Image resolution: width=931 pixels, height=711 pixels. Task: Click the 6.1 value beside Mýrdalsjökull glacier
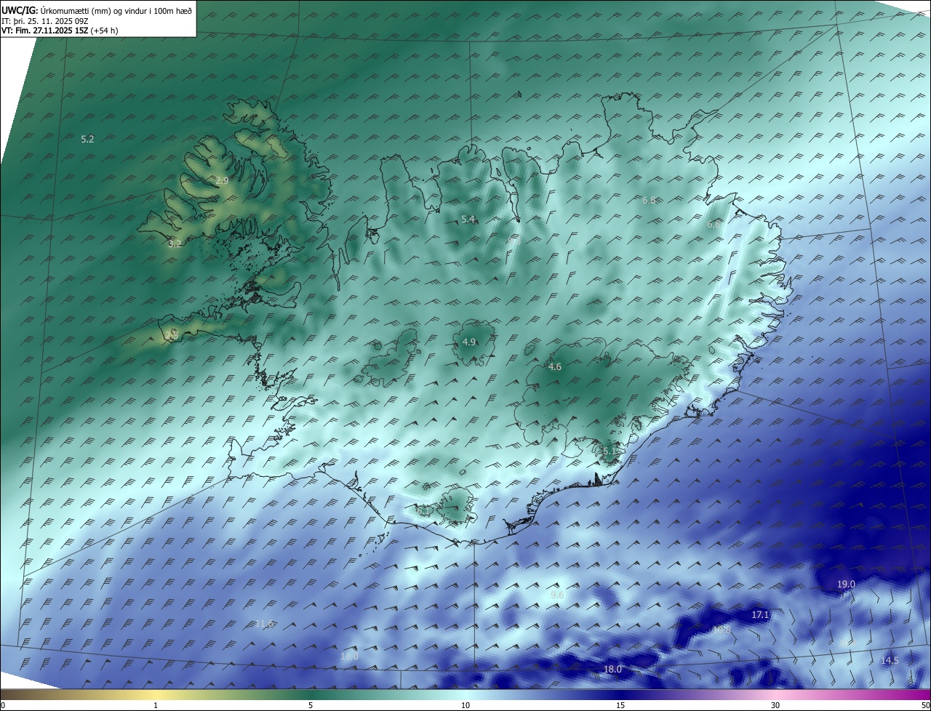pos(422,510)
